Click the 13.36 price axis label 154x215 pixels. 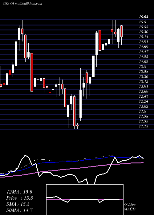144,77
